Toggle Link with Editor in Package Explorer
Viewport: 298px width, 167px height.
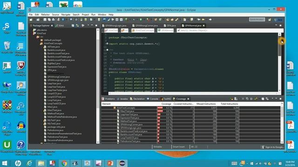77,26
